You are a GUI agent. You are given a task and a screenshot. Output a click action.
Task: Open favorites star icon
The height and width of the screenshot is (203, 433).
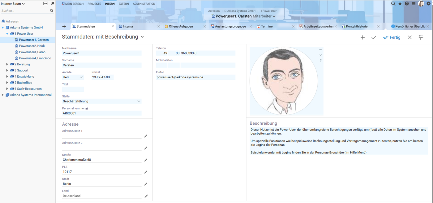coord(400,4)
